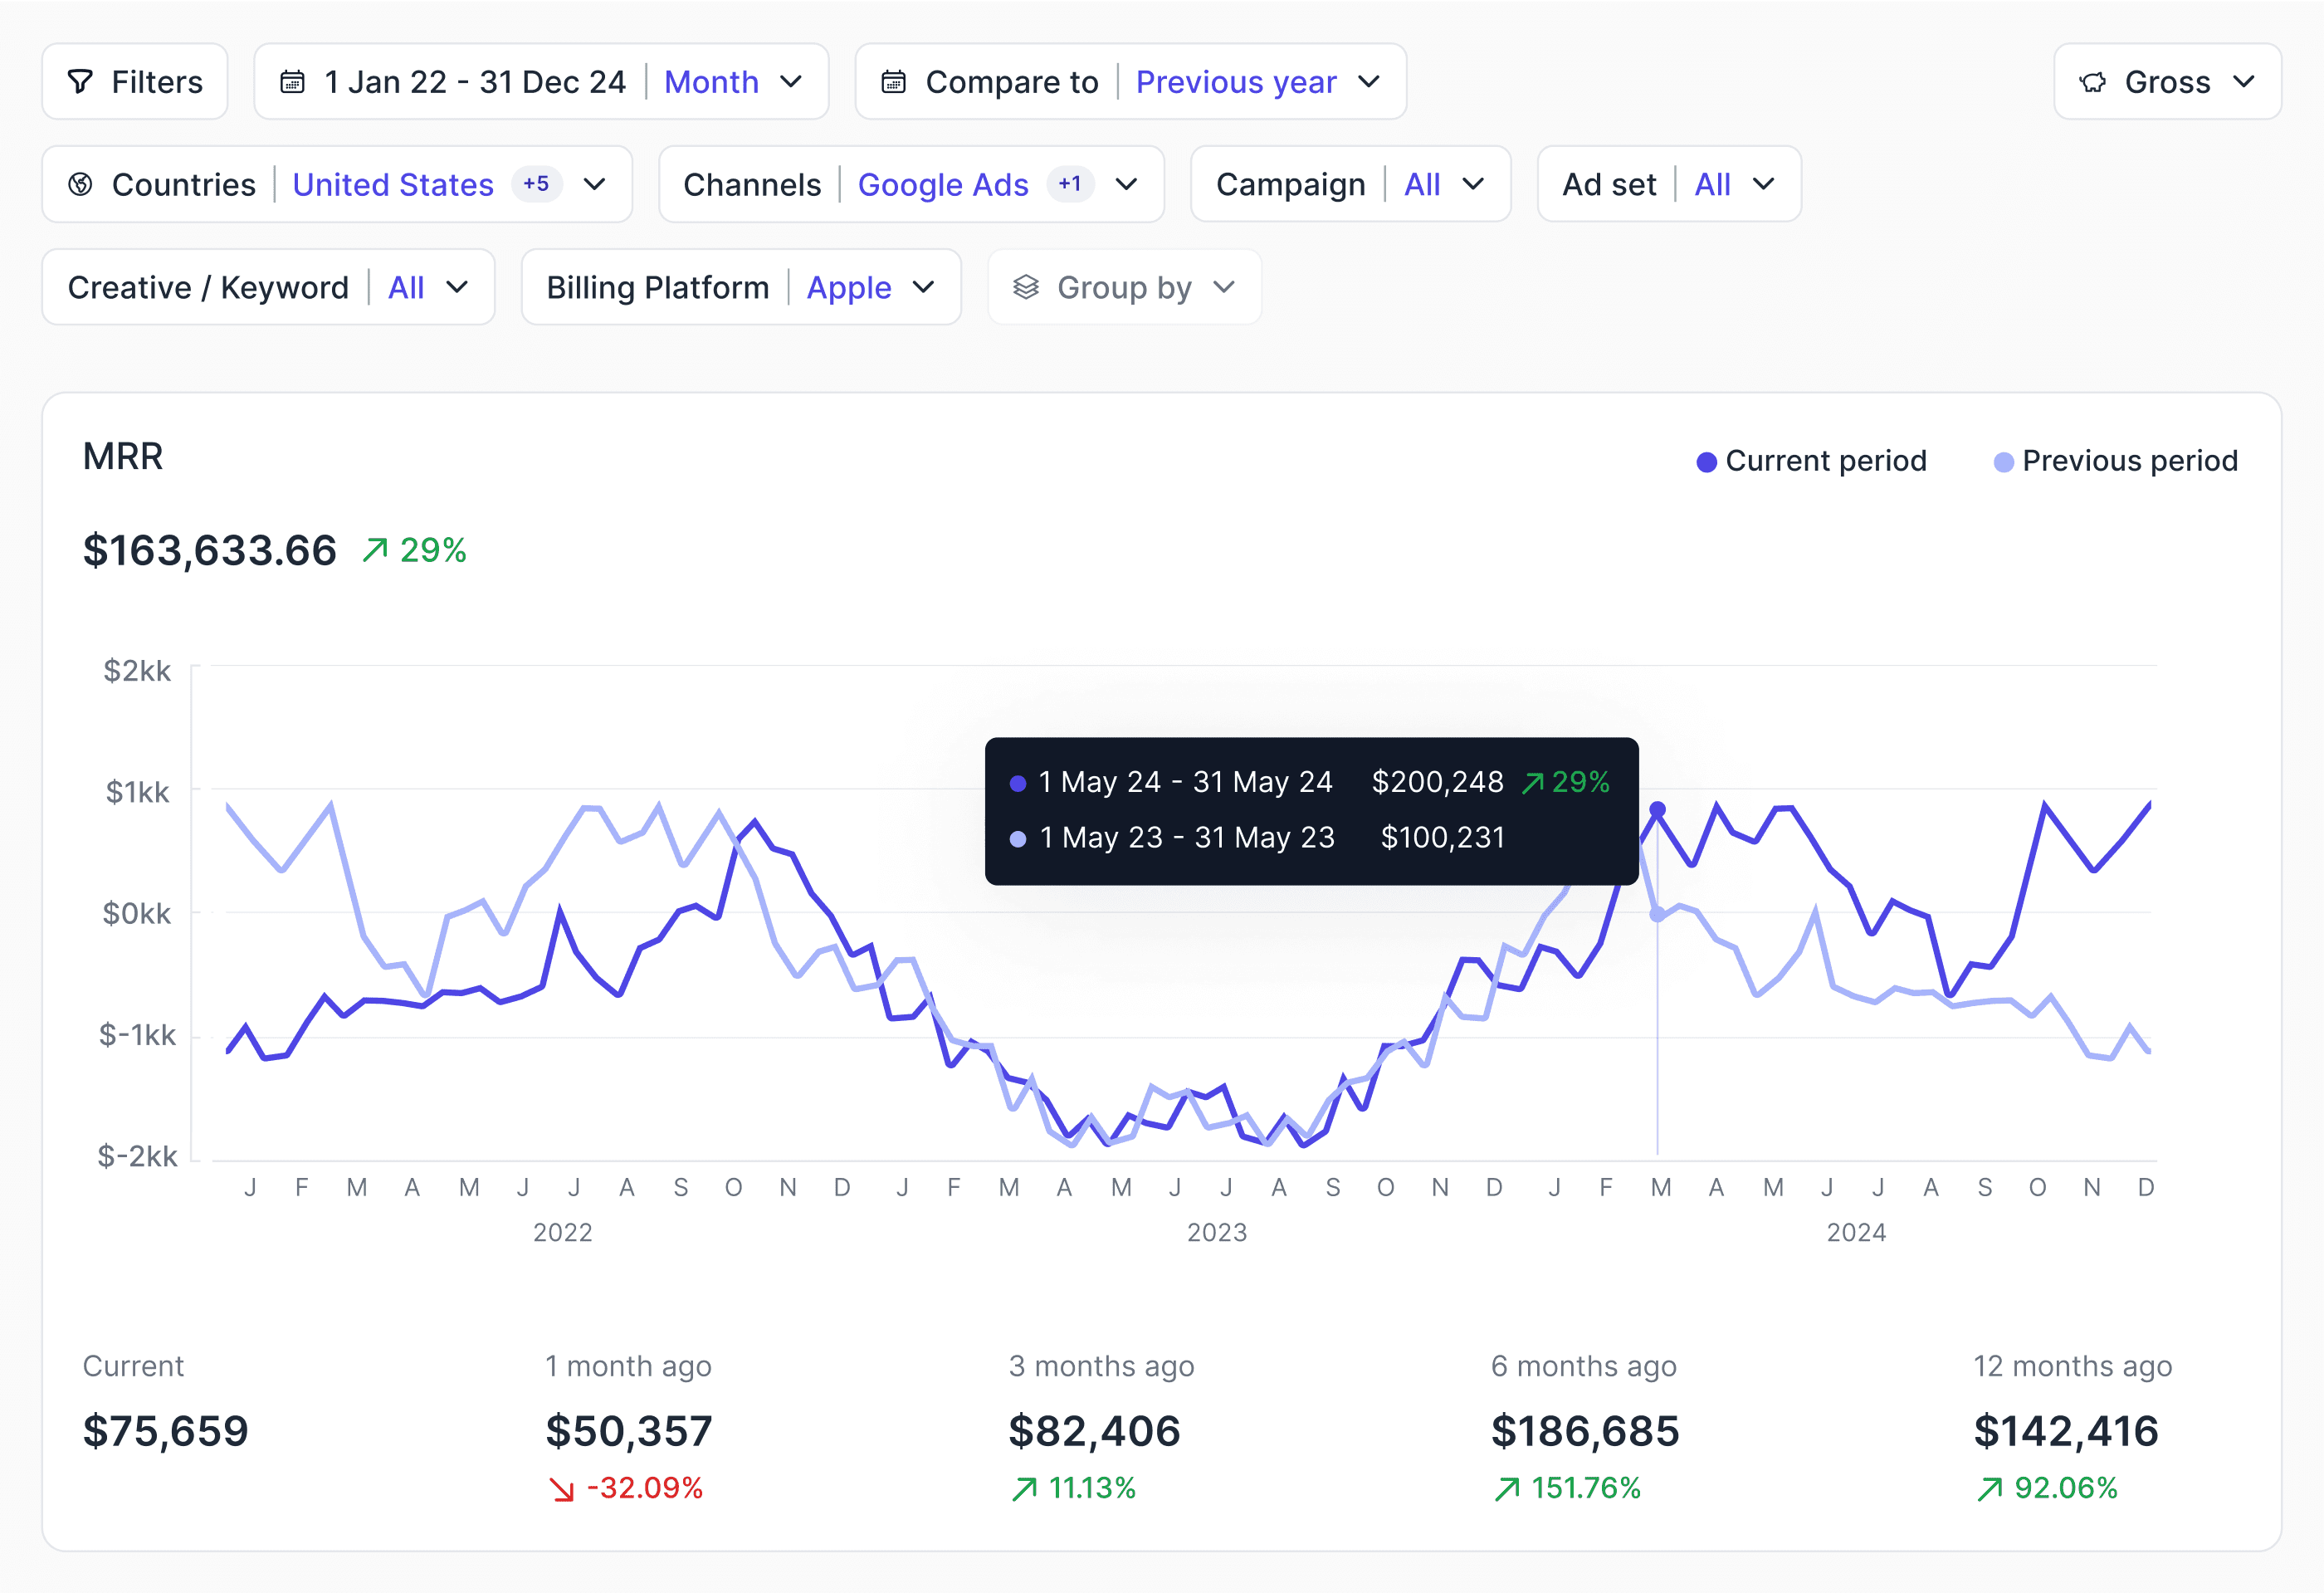Click the $2kk y-axis label
The width and height of the screenshot is (2324, 1593).
pos(137,670)
